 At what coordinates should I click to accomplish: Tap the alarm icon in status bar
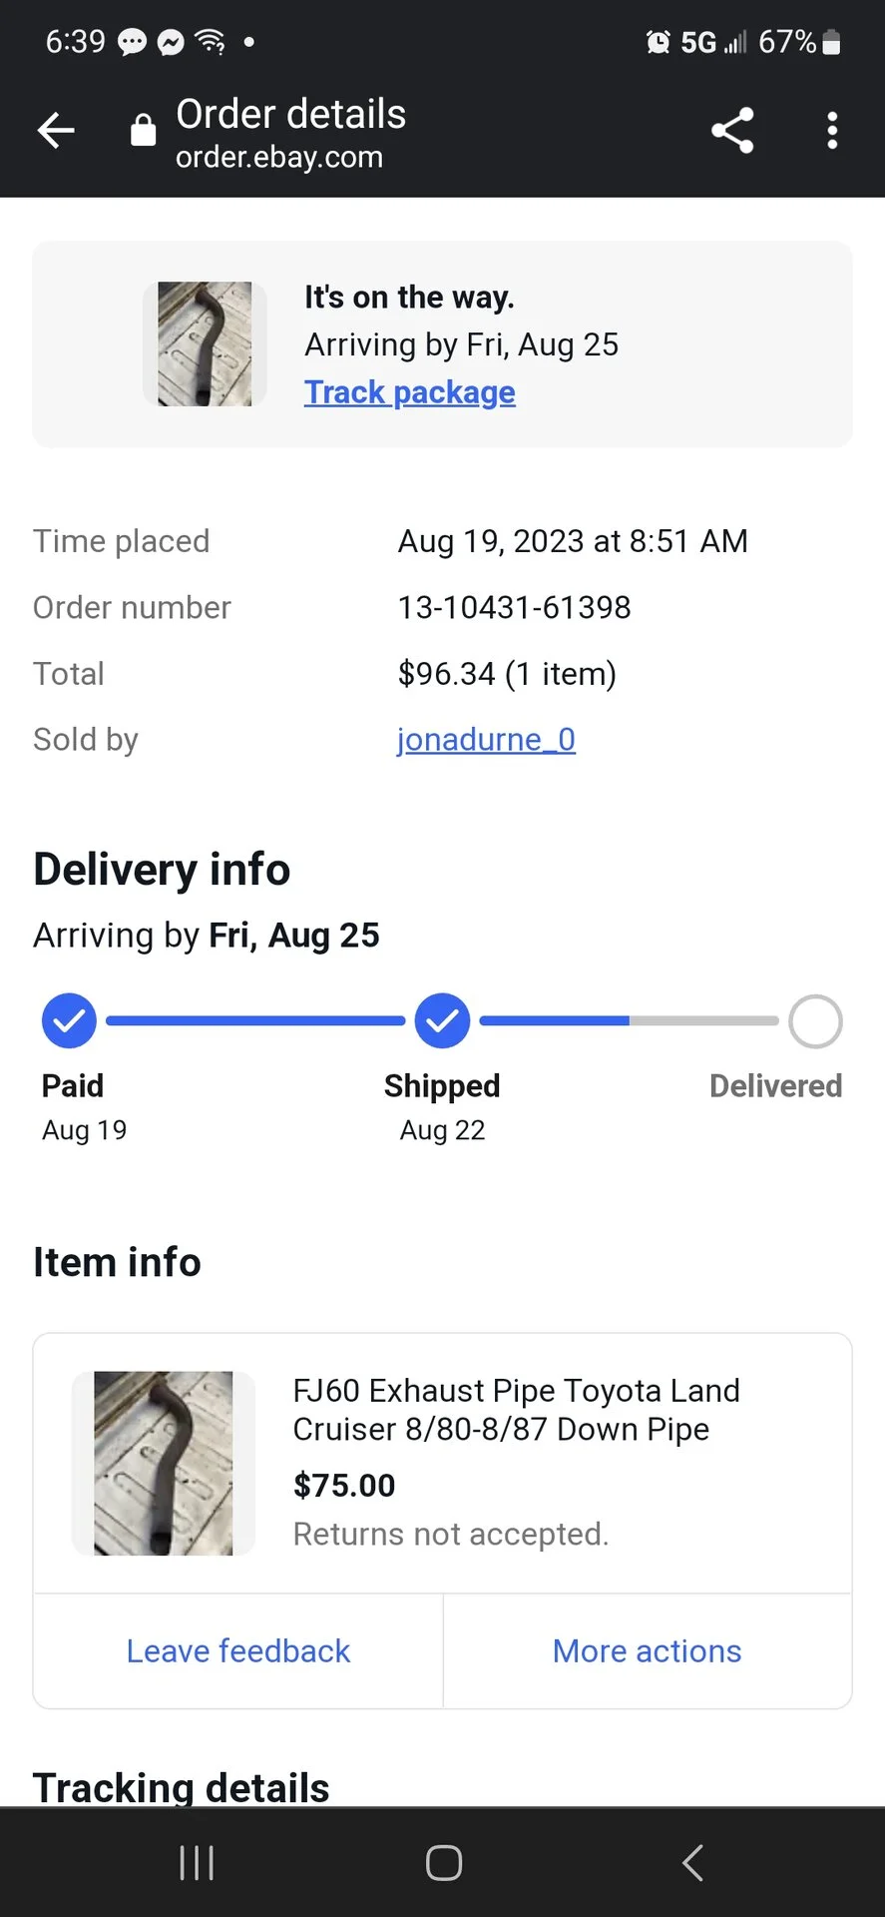pos(659,42)
